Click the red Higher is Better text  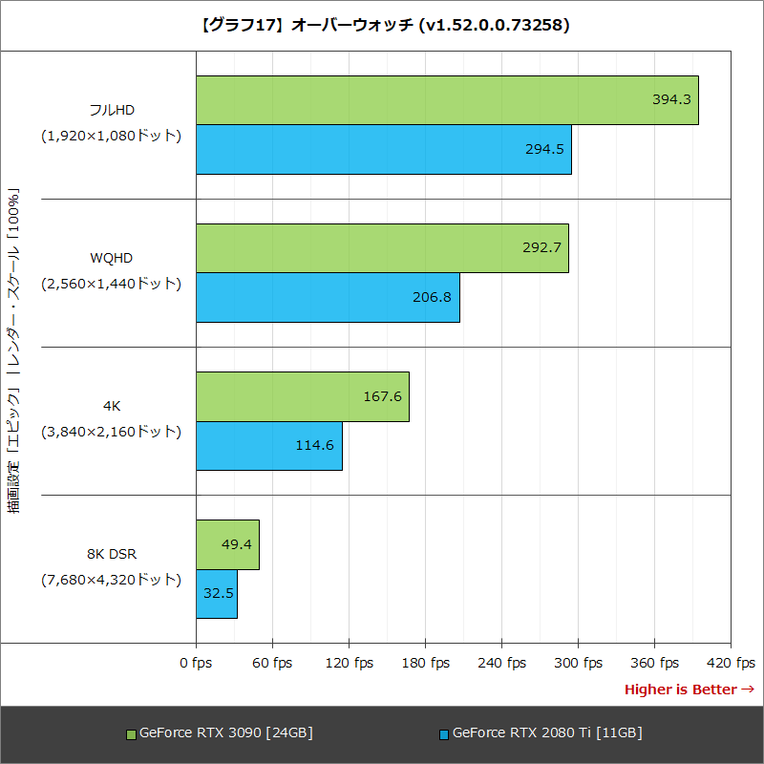(690, 690)
